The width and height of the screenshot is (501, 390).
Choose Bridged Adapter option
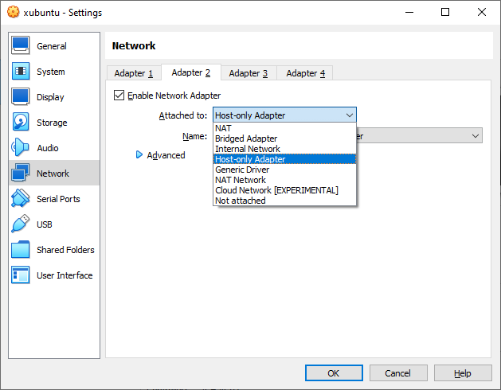(x=284, y=138)
